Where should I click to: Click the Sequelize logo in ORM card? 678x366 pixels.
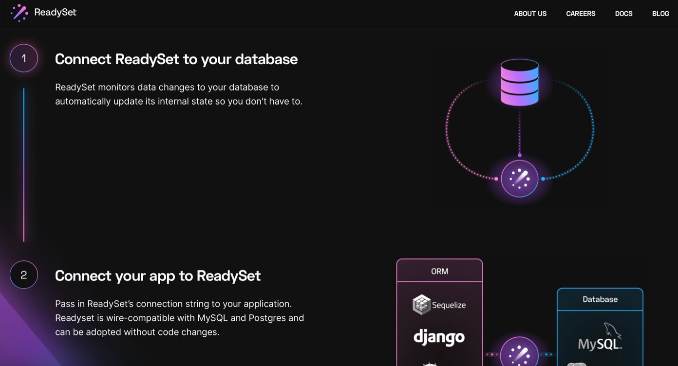[439, 305]
